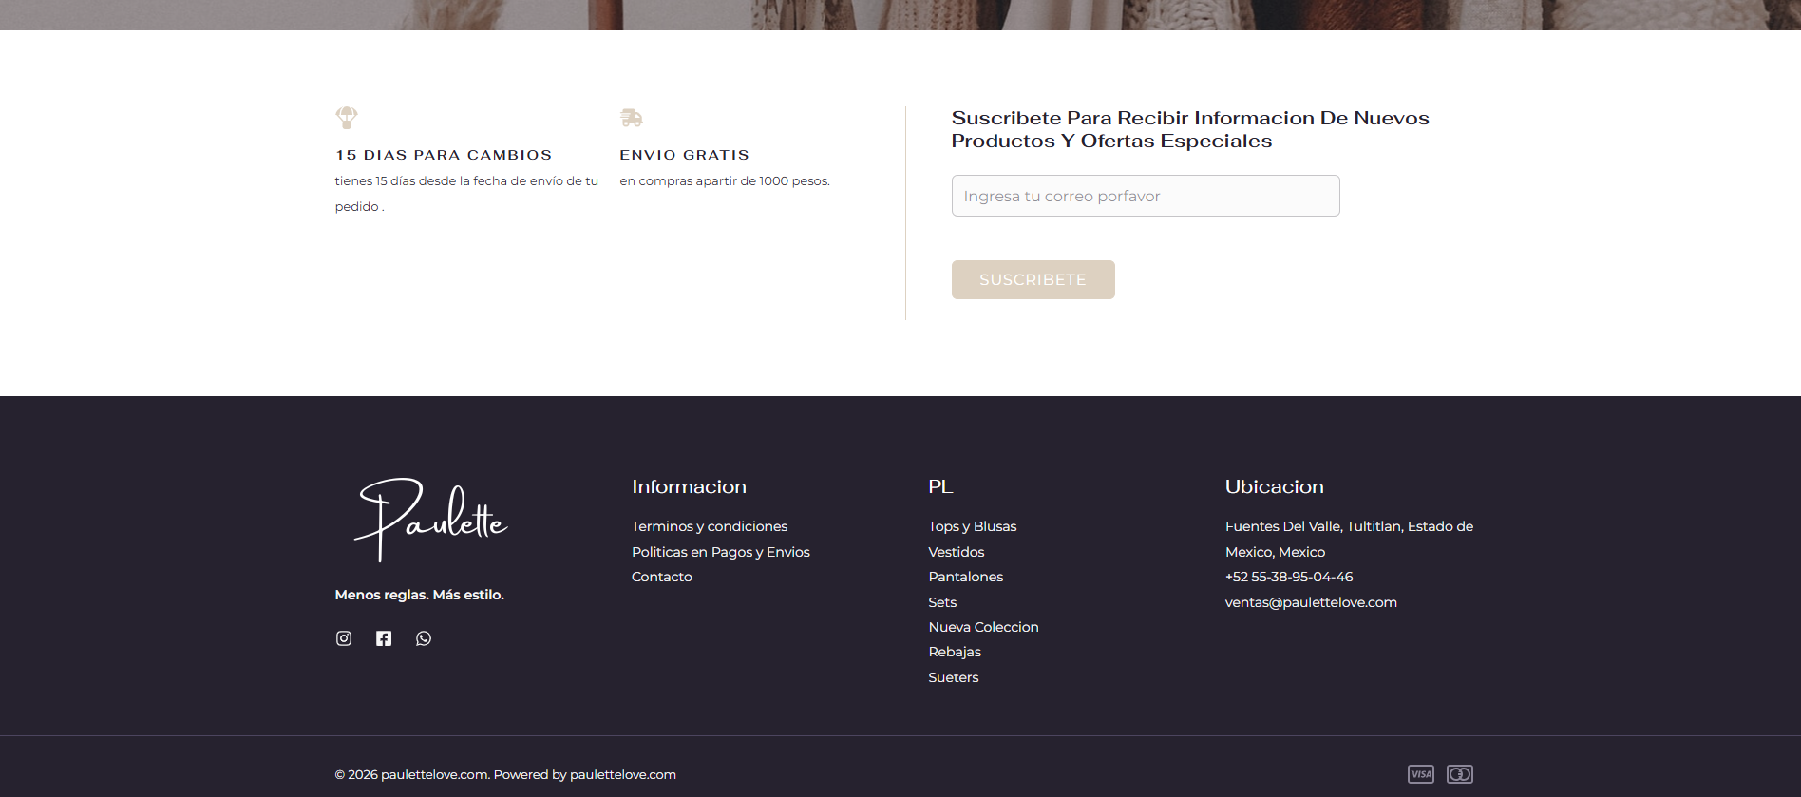This screenshot has width=1801, height=797.
Task: Open the Sueters link
Action: coord(954,677)
